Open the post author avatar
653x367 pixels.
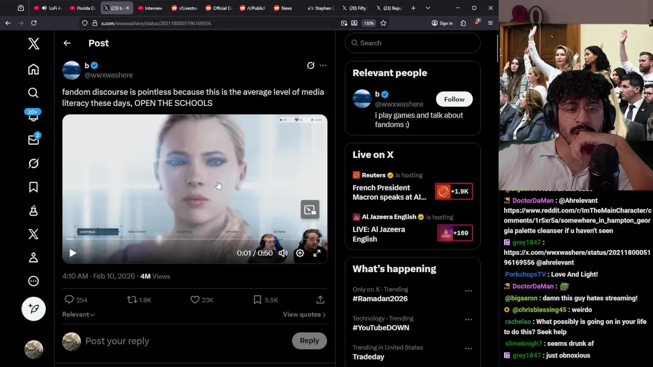coord(71,70)
